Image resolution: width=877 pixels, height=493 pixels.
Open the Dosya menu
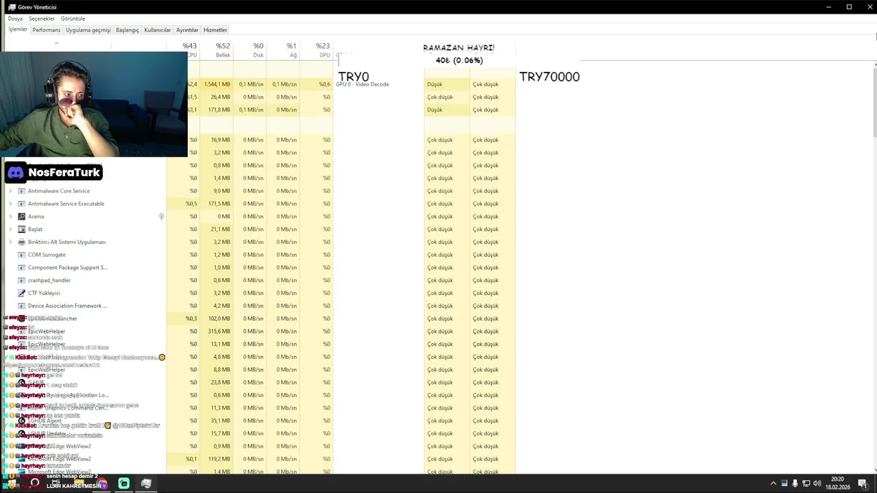coord(15,18)
